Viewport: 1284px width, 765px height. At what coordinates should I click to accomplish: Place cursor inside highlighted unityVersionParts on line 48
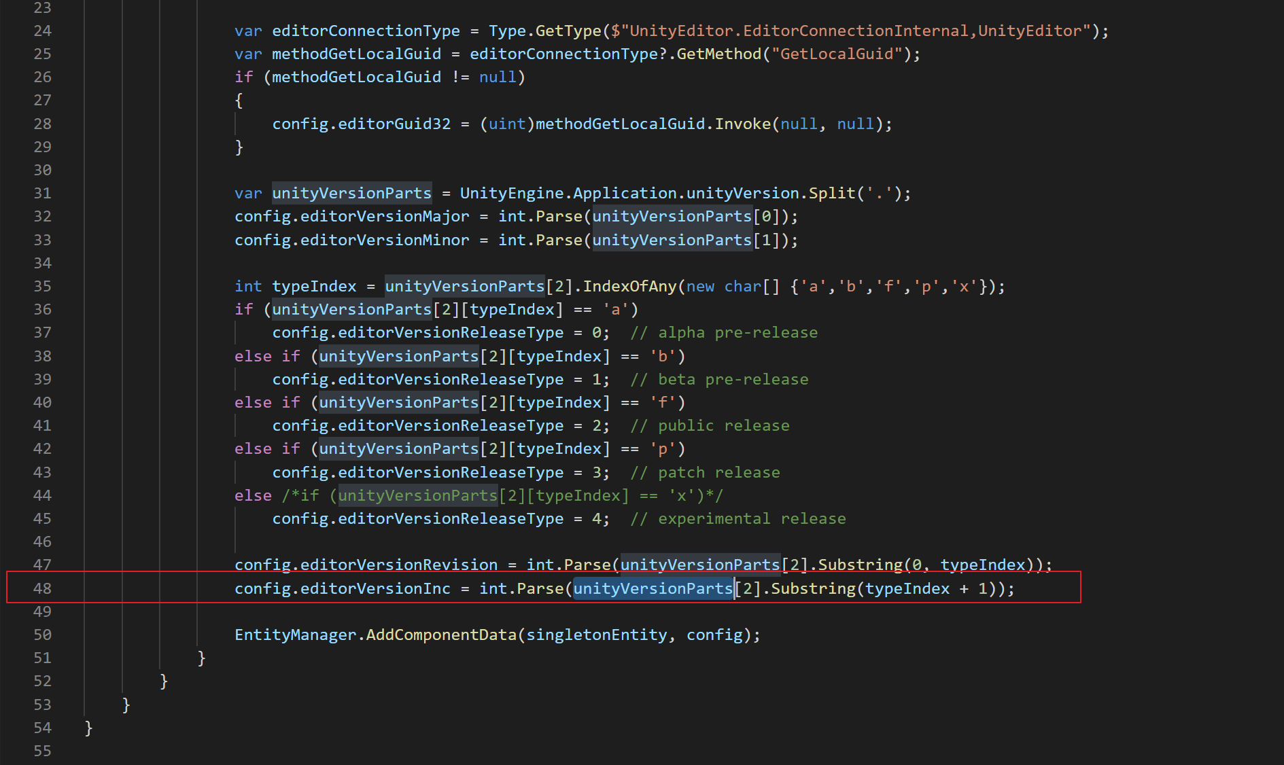coord(651,588)
